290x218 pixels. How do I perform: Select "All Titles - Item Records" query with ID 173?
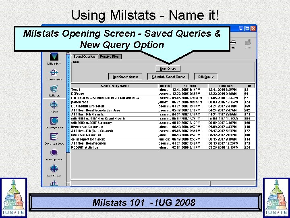click(x=163, y=143)
